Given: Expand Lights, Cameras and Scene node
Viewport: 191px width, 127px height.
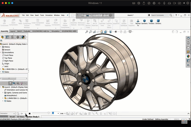Looking at the screenshot, I should click(x=3, y=93).
